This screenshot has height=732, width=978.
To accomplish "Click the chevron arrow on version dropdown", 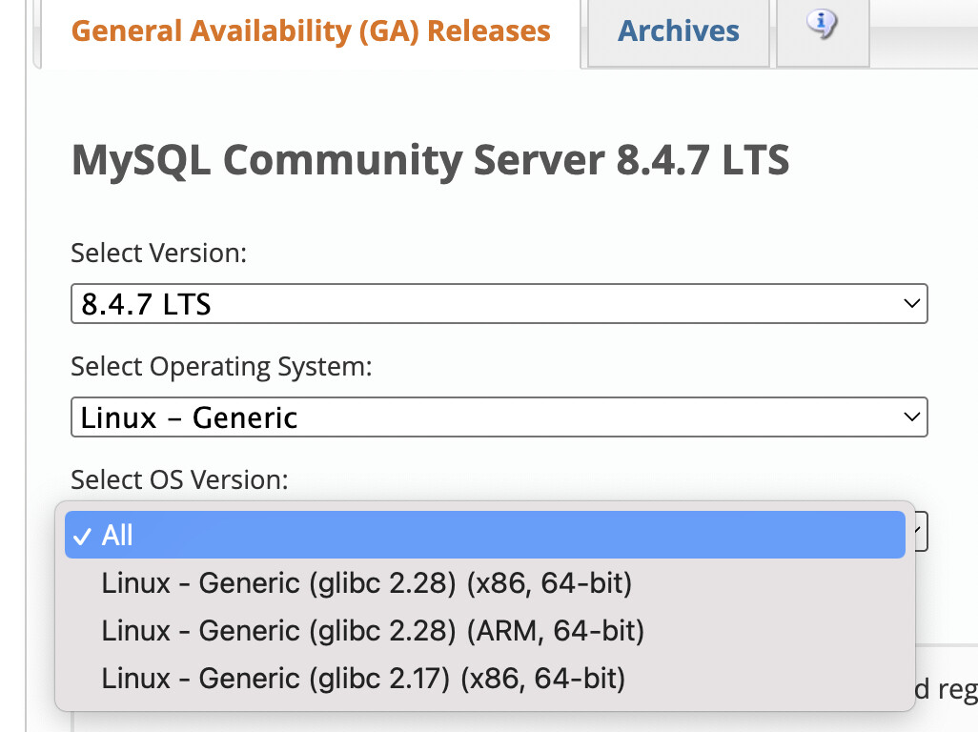I will [911, 305].
